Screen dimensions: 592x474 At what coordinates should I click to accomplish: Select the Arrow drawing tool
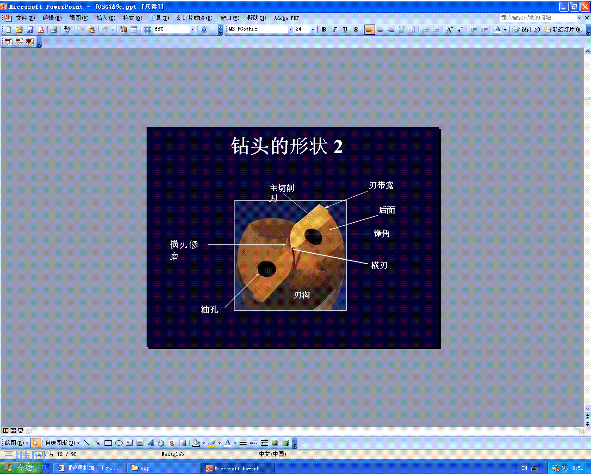97,443
